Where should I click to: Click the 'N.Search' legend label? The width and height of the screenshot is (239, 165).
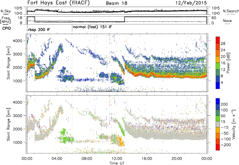tap(231, 11)
